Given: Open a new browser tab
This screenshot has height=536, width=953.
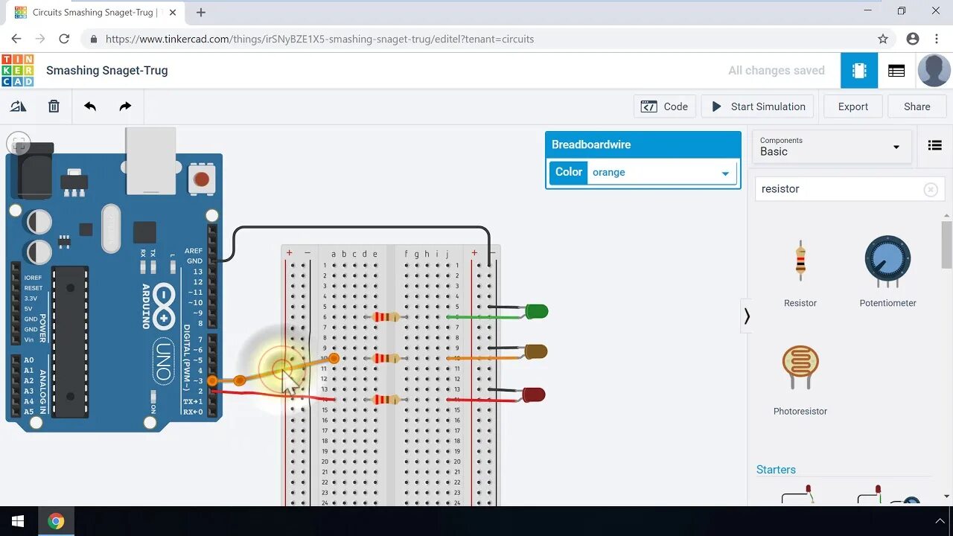Looking at the screenshot, I should (x=201, y=12).
